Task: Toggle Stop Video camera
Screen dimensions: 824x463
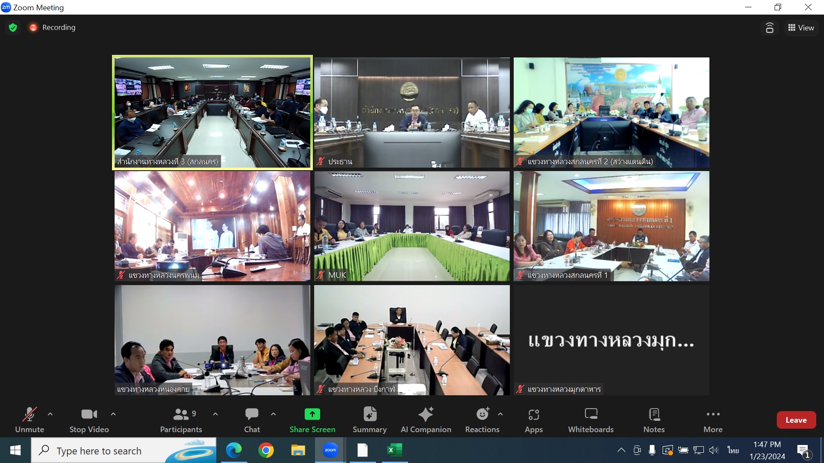Action: 89,420
